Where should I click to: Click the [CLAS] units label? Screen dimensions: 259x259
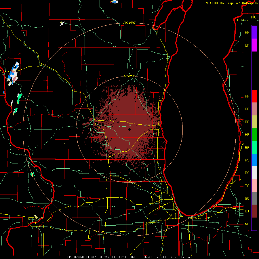tap(243, 20)
